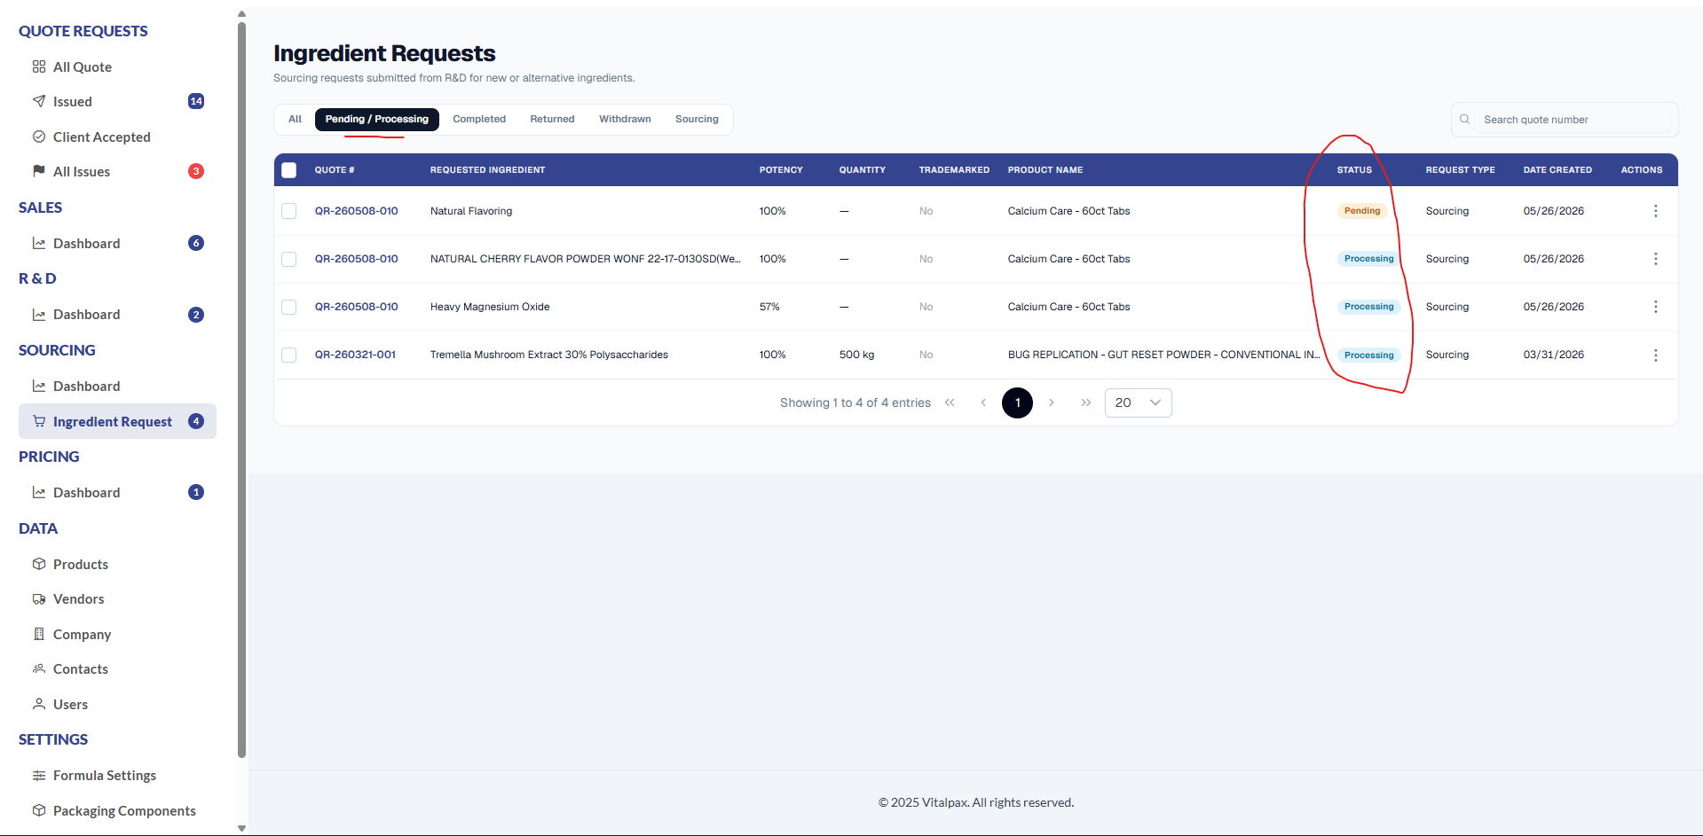This screenshot has height=836, width=1703.
Task: Go to the previous page arrow
Action: click(x=983, y=402)
